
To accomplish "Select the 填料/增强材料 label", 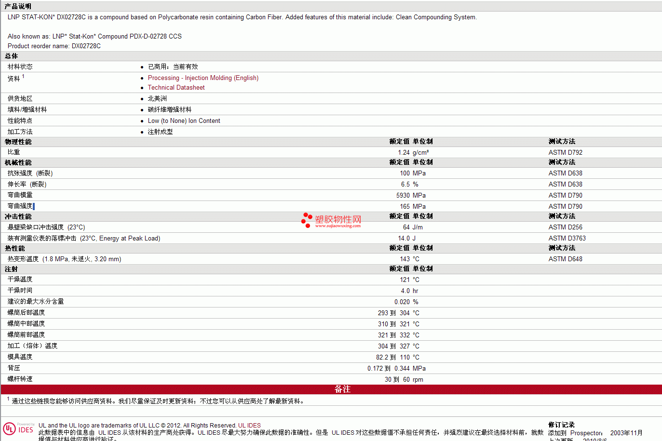I will tap(27, 110).
